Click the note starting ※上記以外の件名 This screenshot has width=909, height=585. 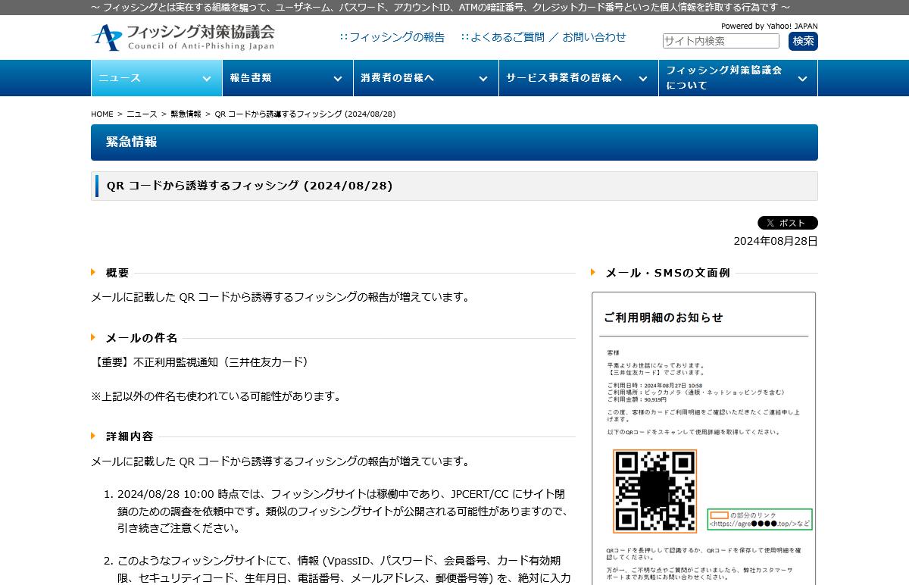tap(216, 396)
